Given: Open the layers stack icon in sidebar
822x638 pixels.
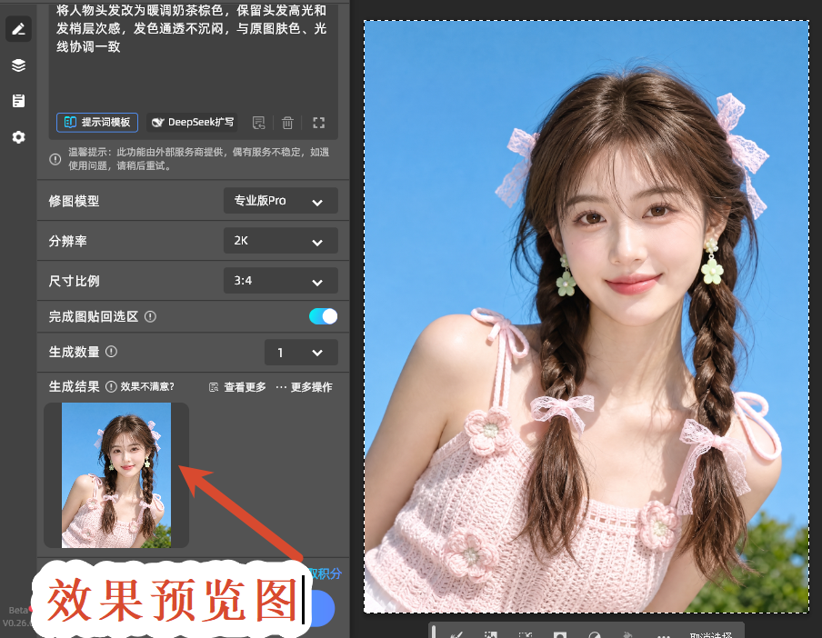Looking at the screenshot, I should coord(18,65).
